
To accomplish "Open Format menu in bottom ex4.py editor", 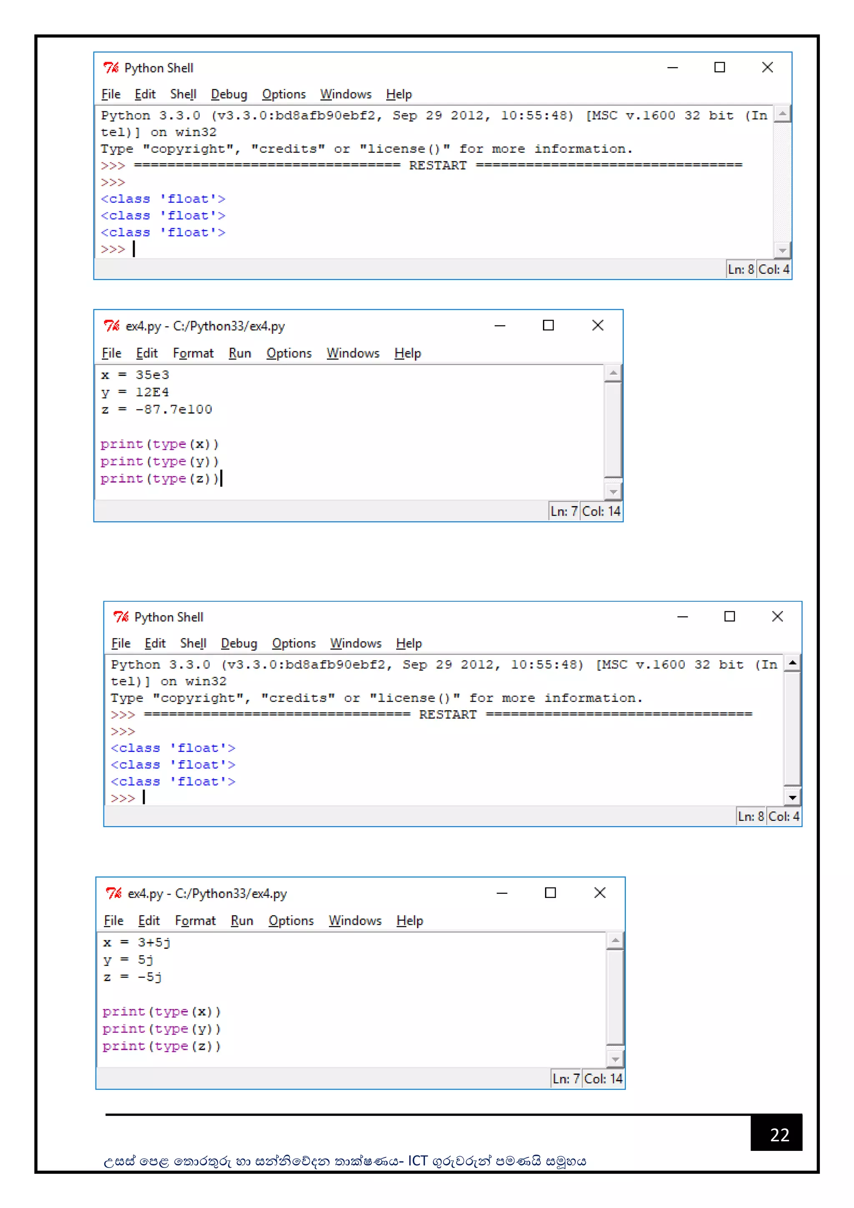I will click(x=195, y=921).
